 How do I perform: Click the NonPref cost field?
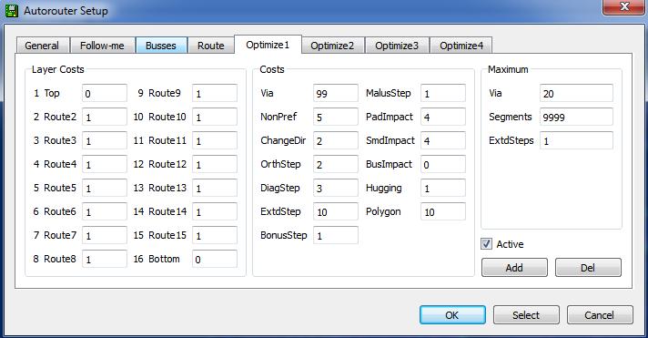pos(336,117)
